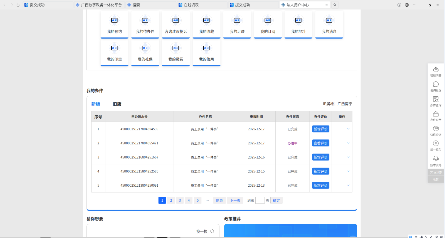The height and width of the screenshot is (238, 445).
Task: Click 新增评价 button in first row
Action: coord(321,129)
